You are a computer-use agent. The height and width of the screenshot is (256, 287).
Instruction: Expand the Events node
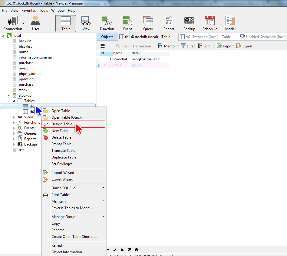click(14, 128)
